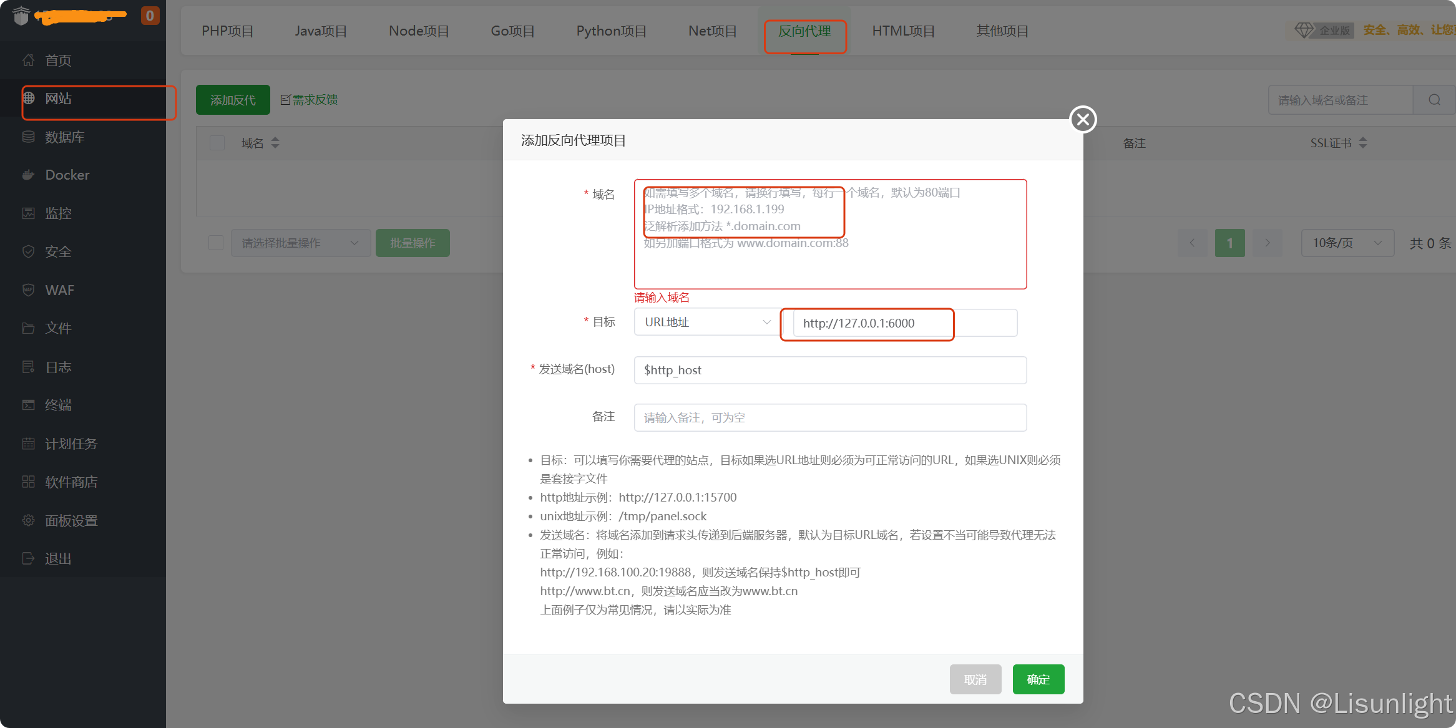Check the batch operation footer checkbox
Screen dimensions: 1456x728
tap(216, 243)
